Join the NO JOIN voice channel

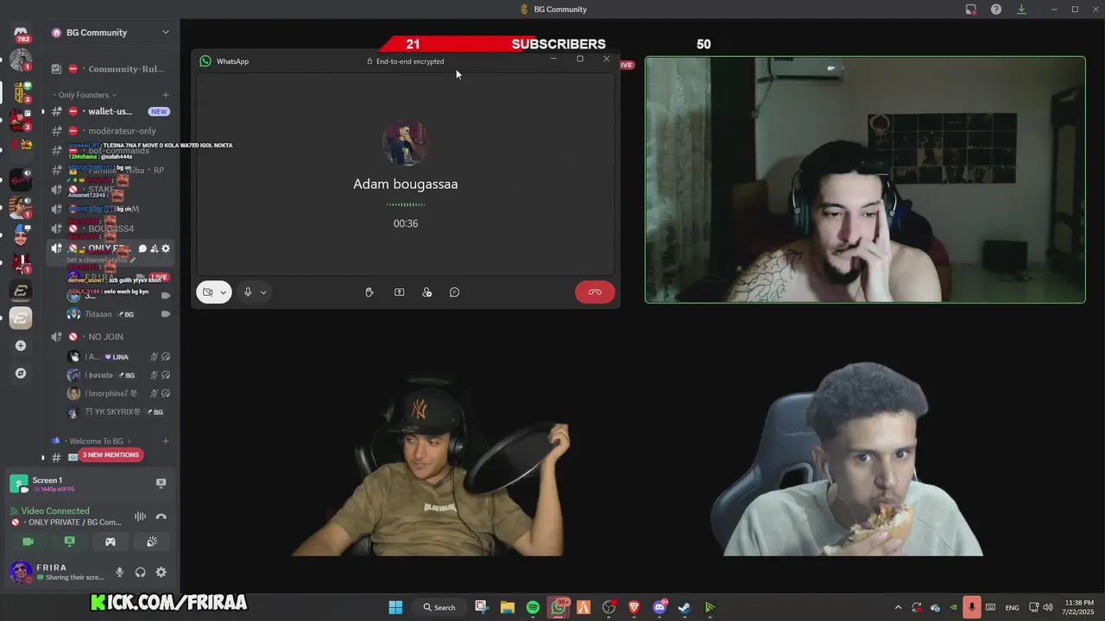click(112, 336)
